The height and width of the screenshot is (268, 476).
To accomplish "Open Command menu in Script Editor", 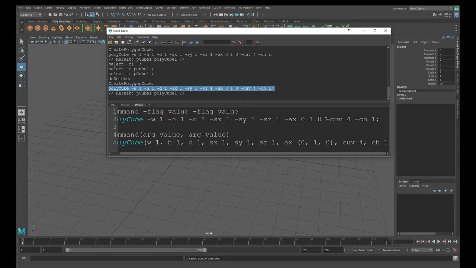I will click(x=142, y=37).
